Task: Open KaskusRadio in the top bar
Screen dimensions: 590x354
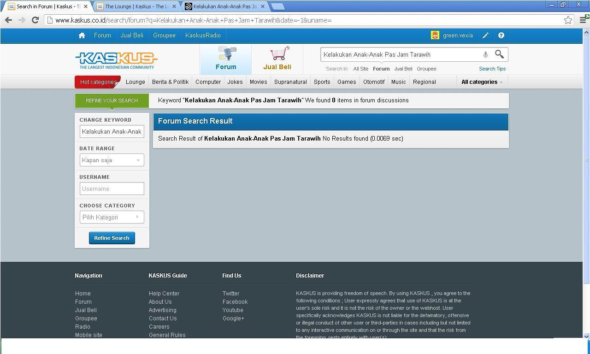Action: tap(203, 35)
